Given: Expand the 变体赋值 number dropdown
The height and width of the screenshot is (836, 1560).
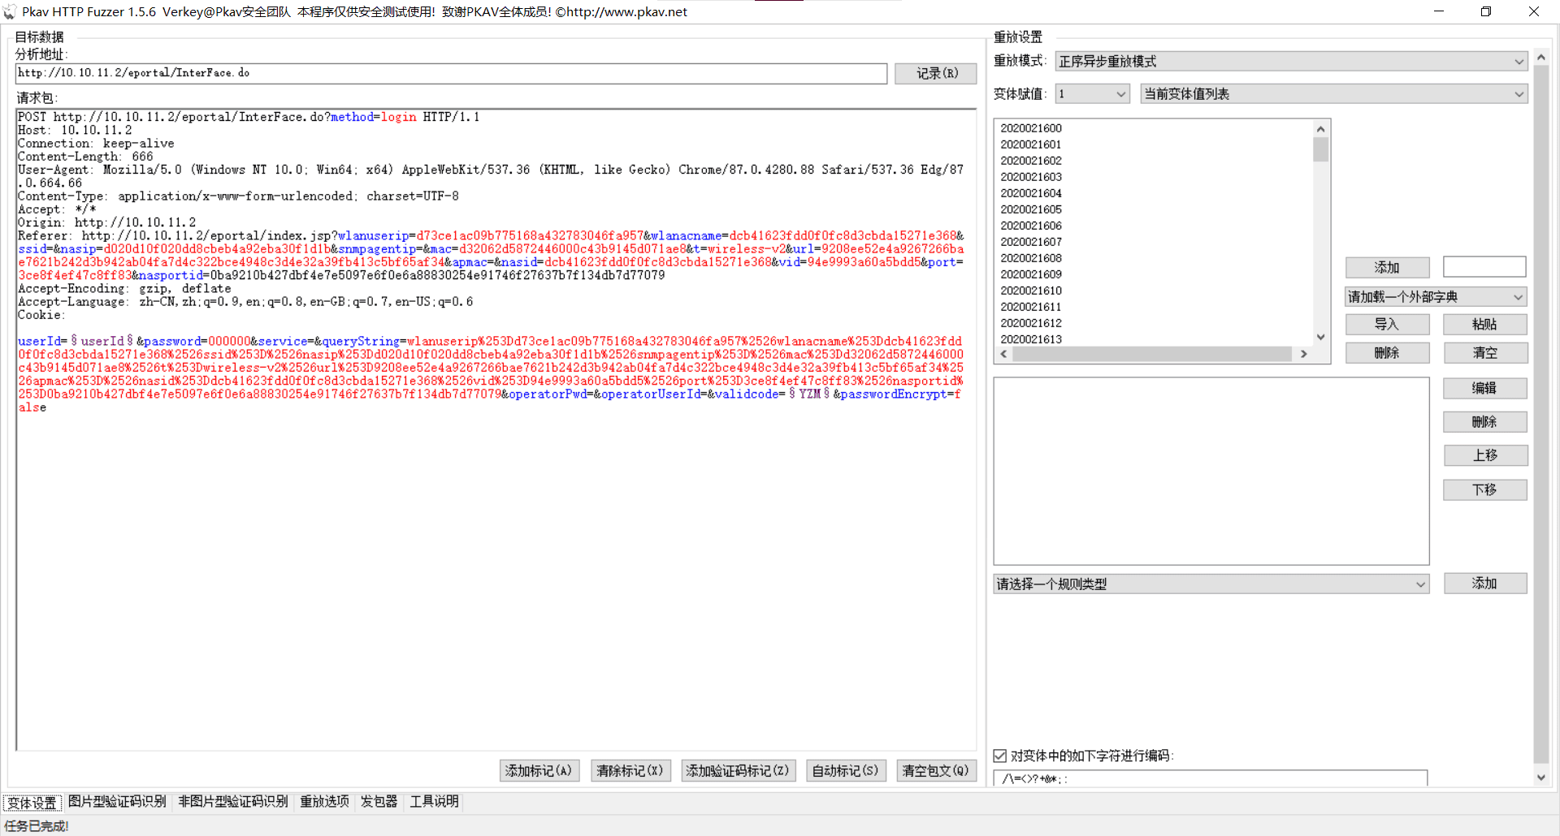Looking at the screenshot, I should click(1092, 94).
